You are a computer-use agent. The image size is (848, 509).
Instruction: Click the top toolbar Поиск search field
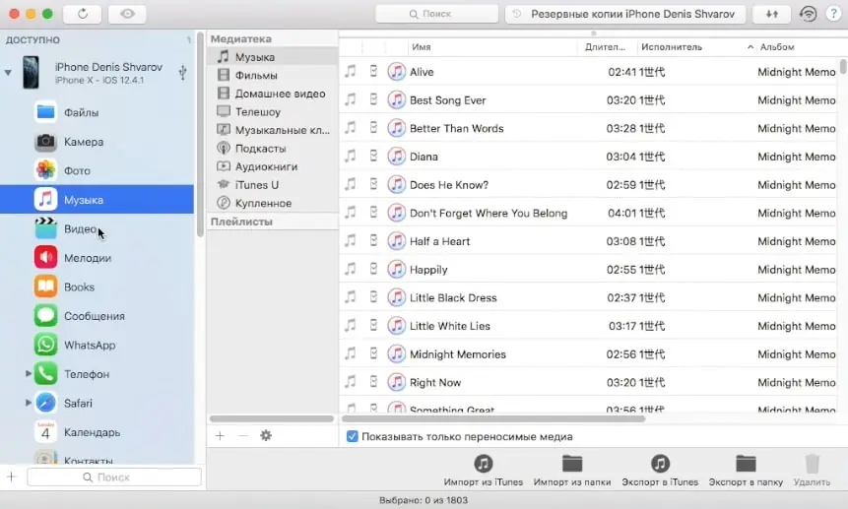pyautogui.click(x=437, y=14)
